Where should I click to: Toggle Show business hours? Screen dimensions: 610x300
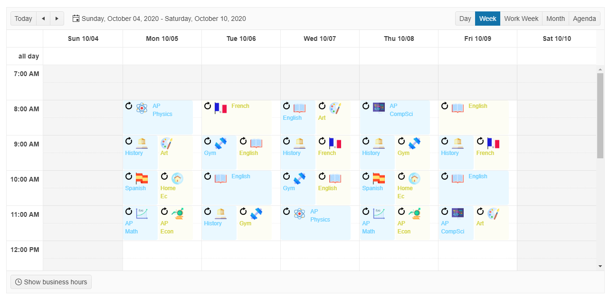51,282
